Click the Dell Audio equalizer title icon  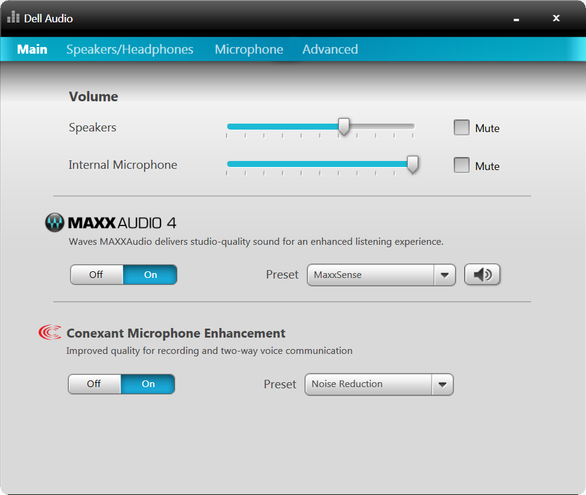13,17
